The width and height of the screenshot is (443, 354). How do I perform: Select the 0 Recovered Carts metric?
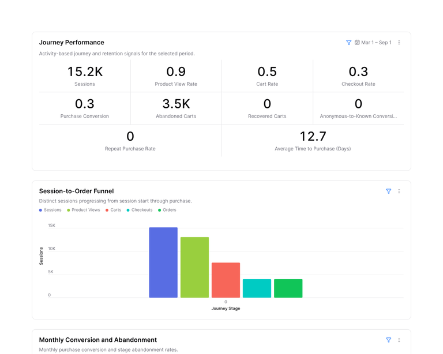[267, 108]
